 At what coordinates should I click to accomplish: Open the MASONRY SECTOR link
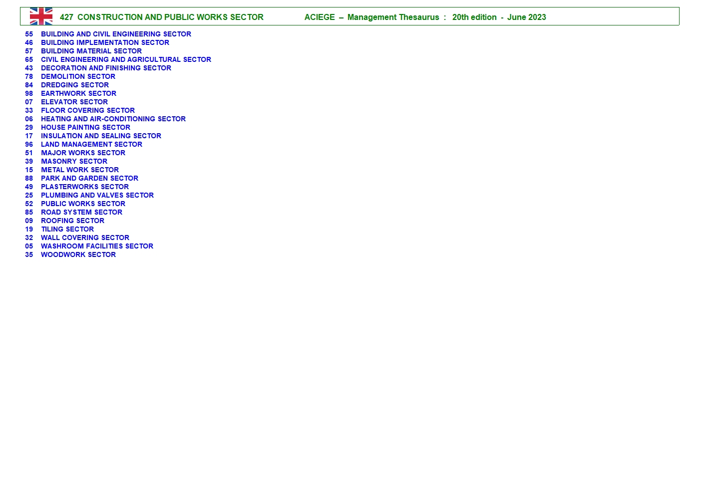click(74, 161)
